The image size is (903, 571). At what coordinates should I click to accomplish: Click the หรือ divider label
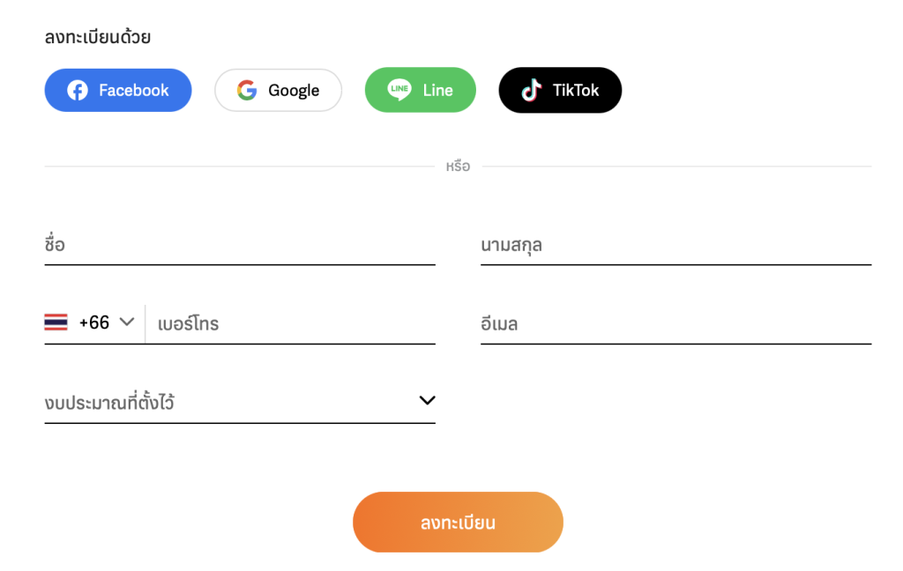(x=458, y=167)
